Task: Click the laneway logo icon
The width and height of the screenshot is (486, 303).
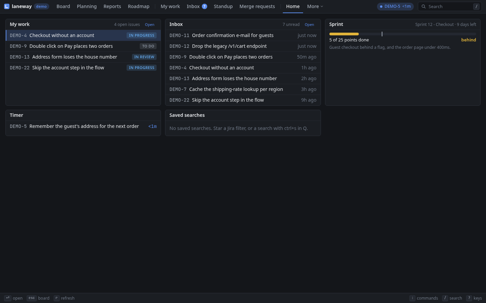Action: click(7, 6)
